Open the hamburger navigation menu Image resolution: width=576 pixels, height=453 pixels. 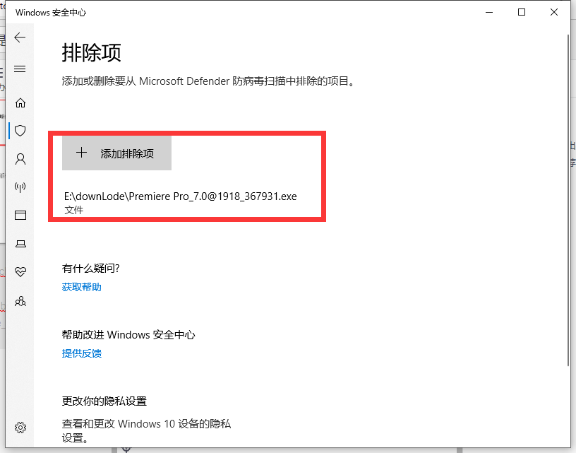(x=20, y=69)
